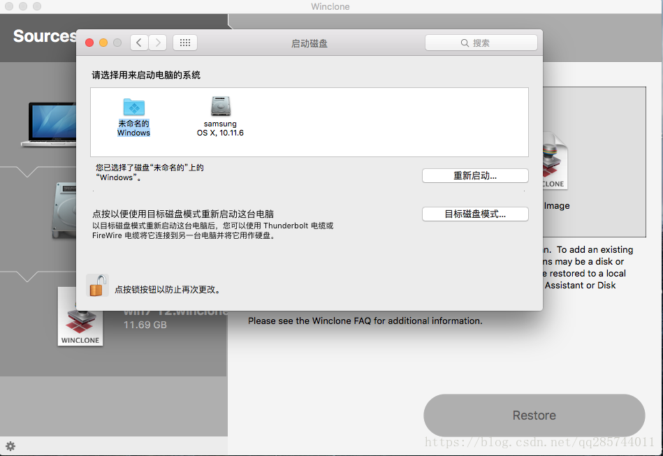
Task: Show all preferences via the grid button
Action: coord(184,43)
